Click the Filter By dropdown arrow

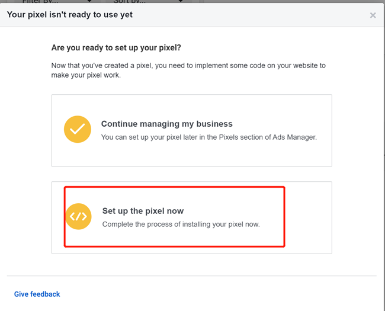(x=90, y=2)
